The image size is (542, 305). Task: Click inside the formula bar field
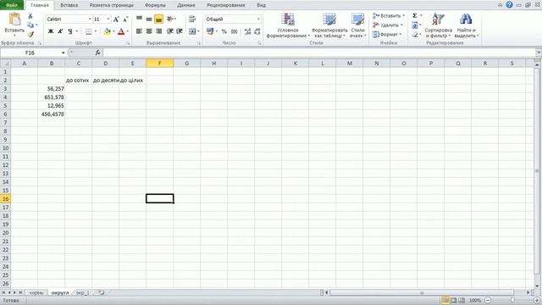click(319, 53)
